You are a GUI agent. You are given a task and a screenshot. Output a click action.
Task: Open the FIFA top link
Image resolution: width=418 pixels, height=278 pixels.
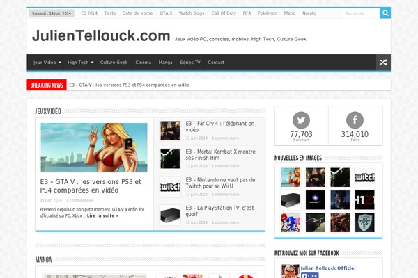(x=247, y=13)
